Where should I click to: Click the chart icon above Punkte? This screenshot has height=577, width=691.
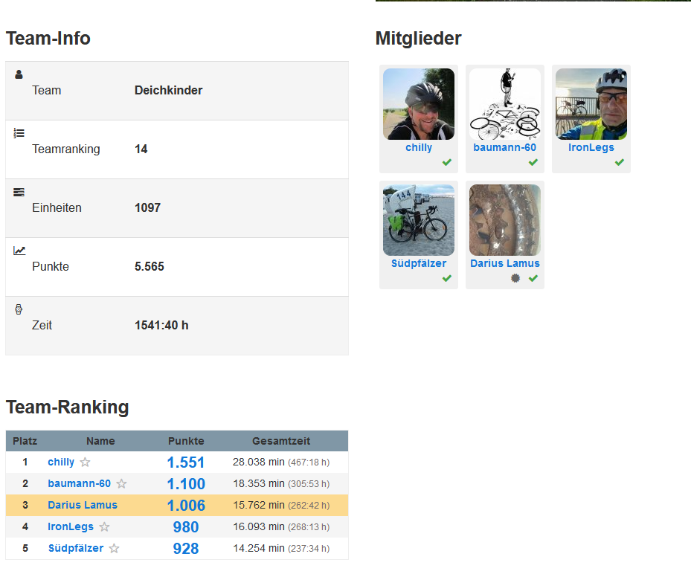(x=19, y=251)
